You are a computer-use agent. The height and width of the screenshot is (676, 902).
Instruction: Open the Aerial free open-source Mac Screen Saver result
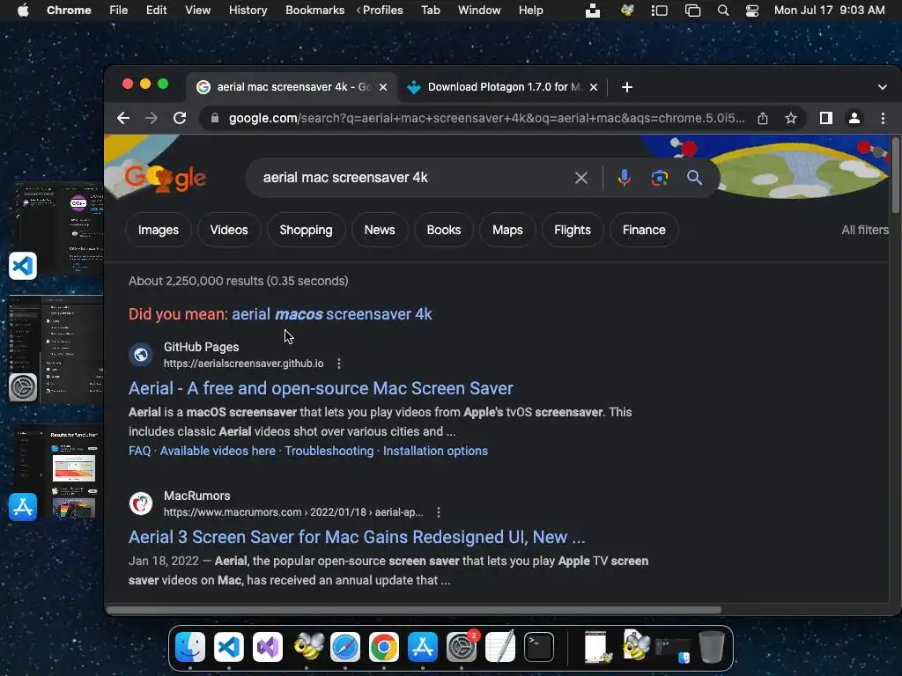pos(321,388)
